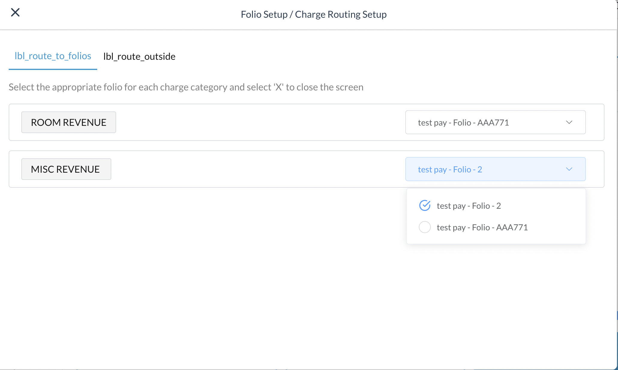This screenshot has width=618, height=370.
Task: Click the Folio Setup / Charge Routing Setup title
Action: click(x=313, y=14)
